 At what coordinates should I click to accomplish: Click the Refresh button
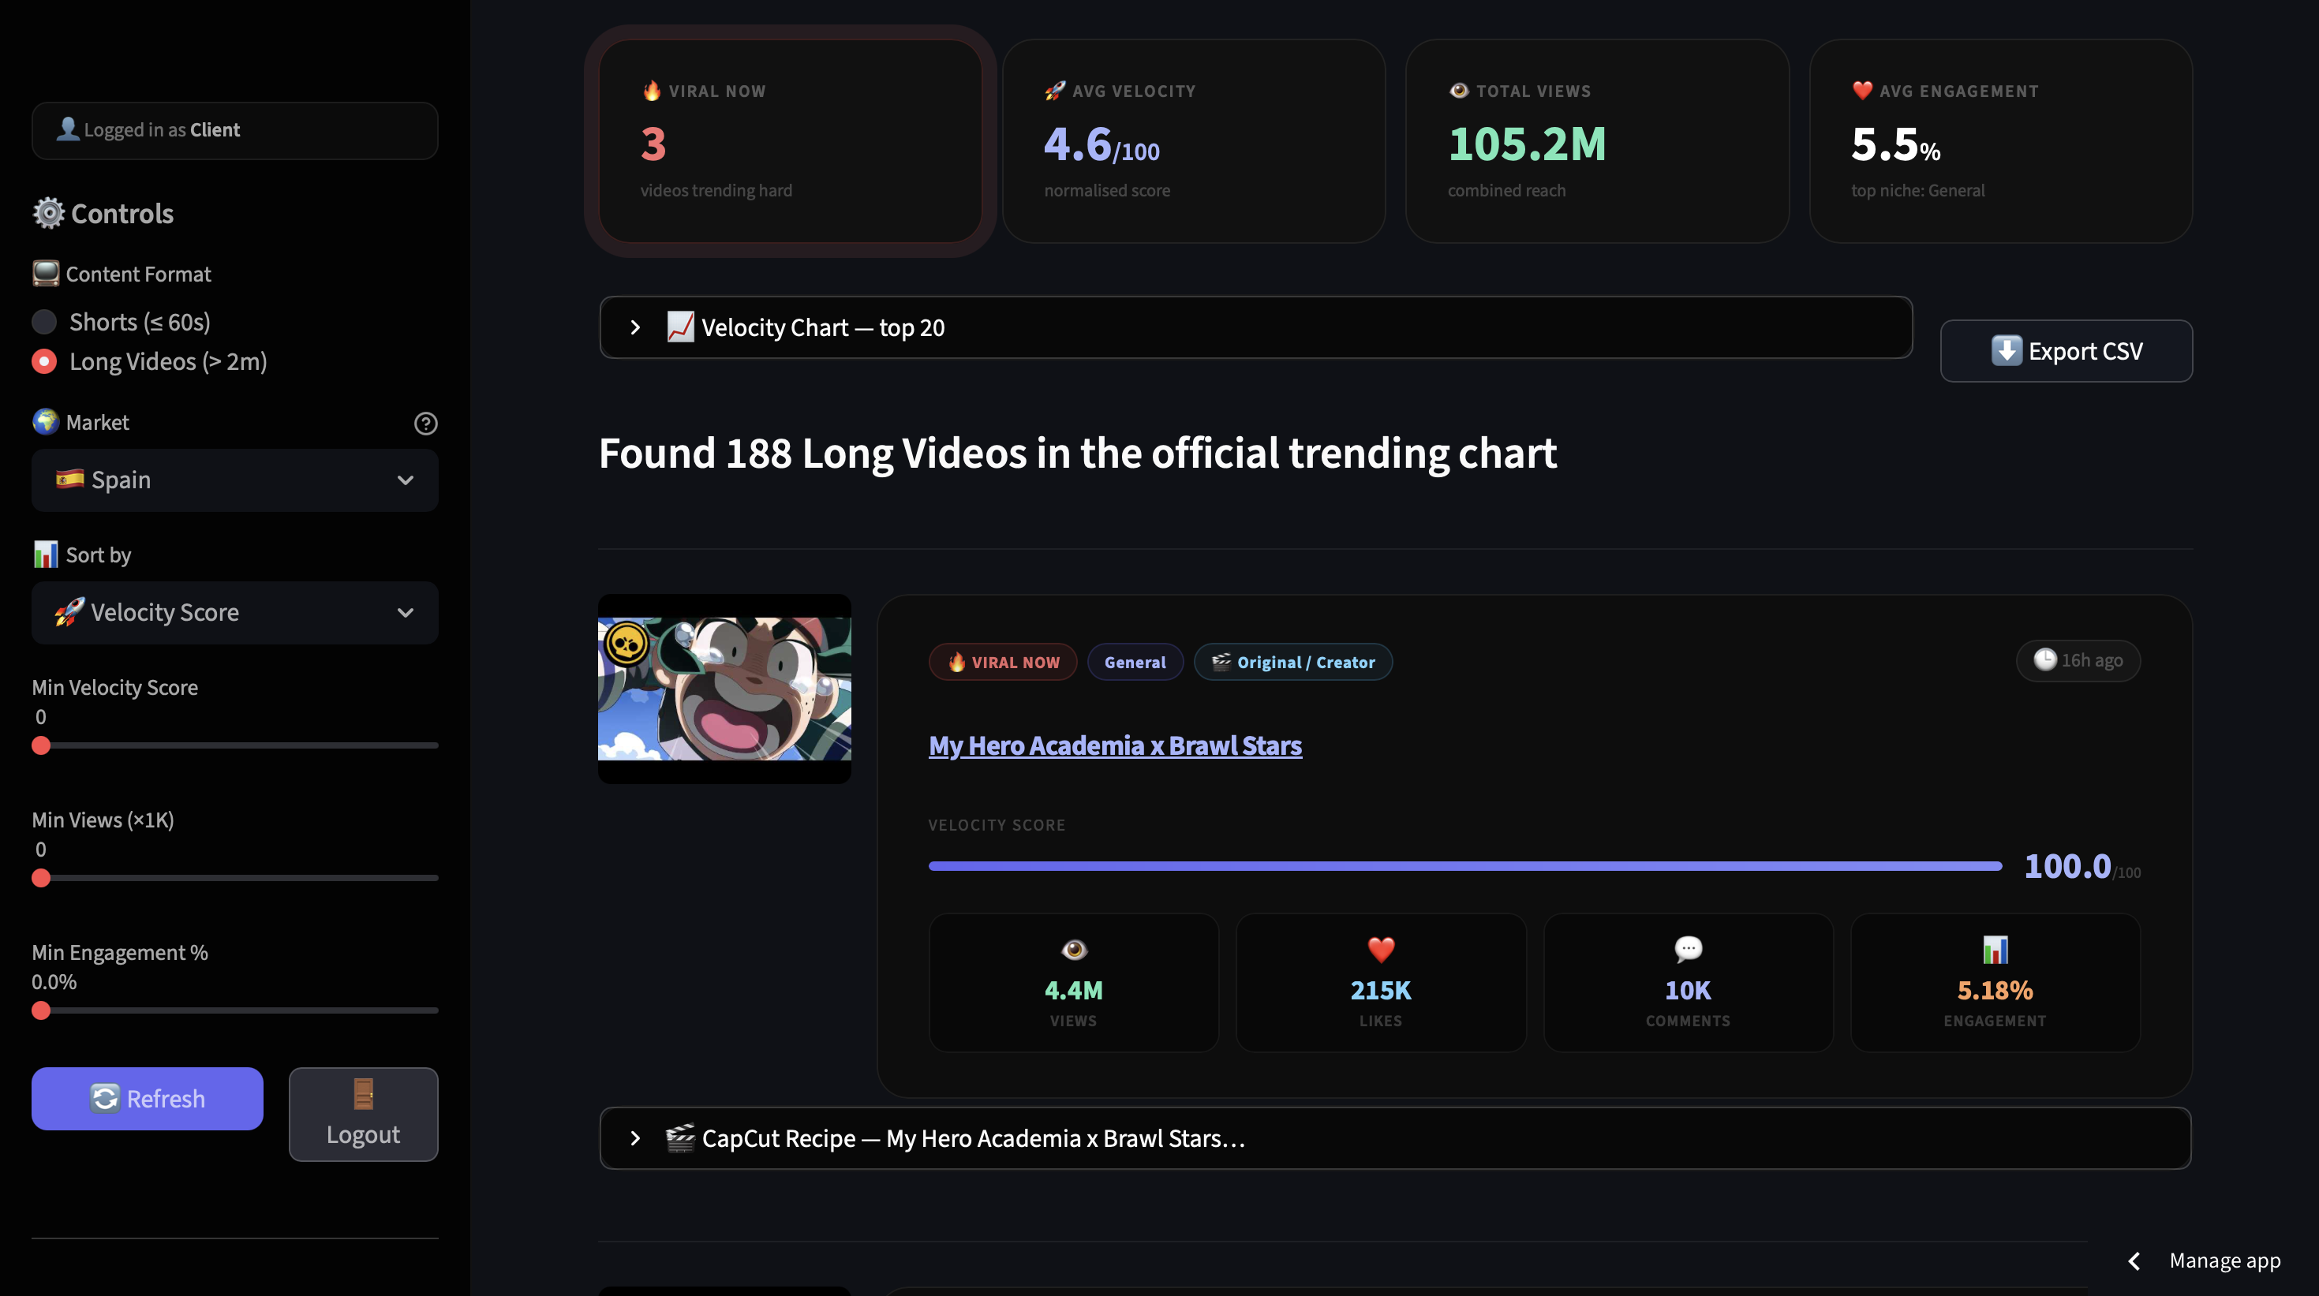[x=147, y=1098]
